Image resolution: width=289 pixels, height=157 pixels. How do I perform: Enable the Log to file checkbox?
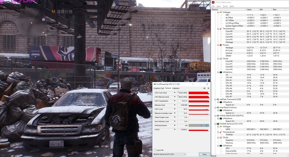(155, 150)
